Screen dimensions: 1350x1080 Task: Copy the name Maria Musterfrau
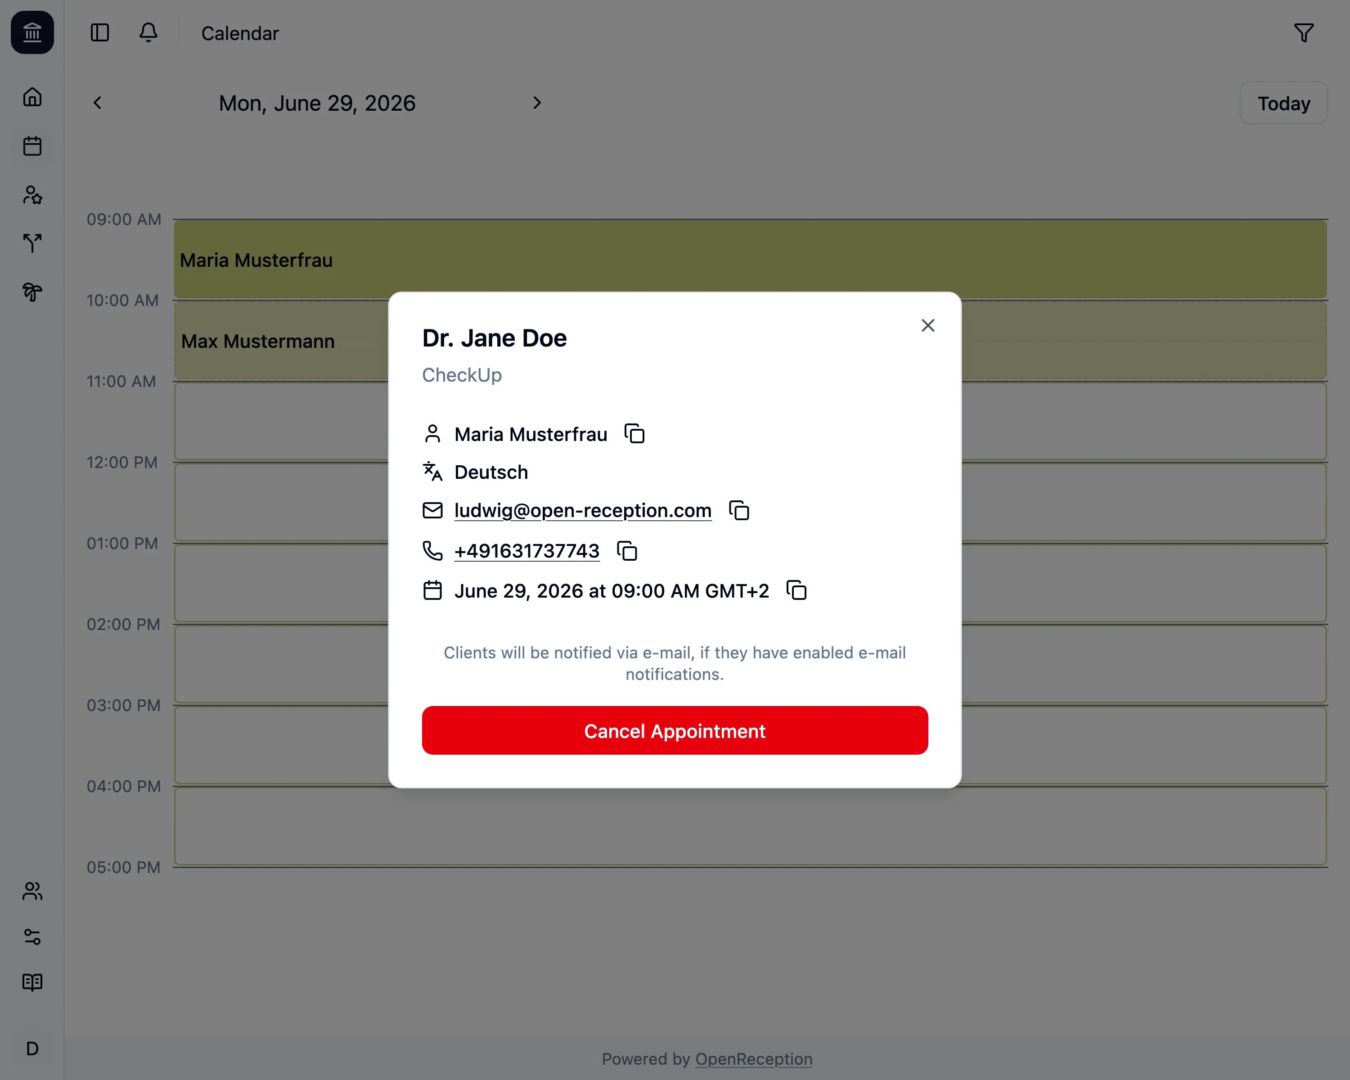click(x=634, y=434)
